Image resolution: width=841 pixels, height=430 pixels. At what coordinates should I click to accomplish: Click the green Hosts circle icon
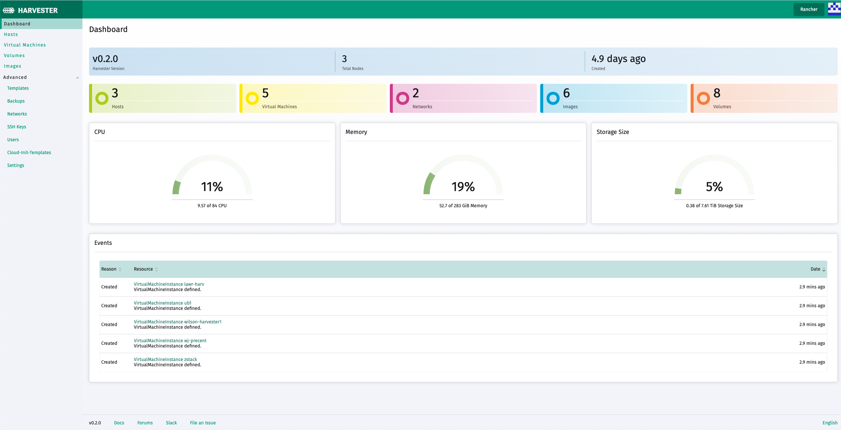[102, 98]
